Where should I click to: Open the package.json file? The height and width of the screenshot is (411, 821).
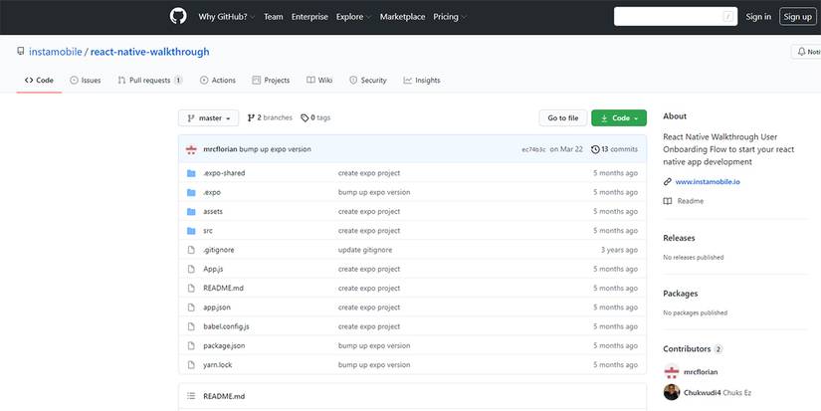coord(224,346)
